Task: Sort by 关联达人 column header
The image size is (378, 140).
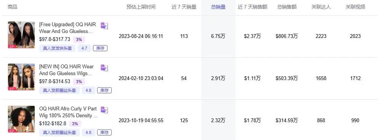Action: click(321, 7)
